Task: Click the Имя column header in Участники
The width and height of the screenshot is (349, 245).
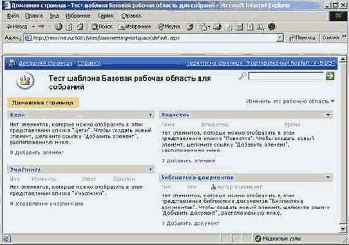Action: 15,179
